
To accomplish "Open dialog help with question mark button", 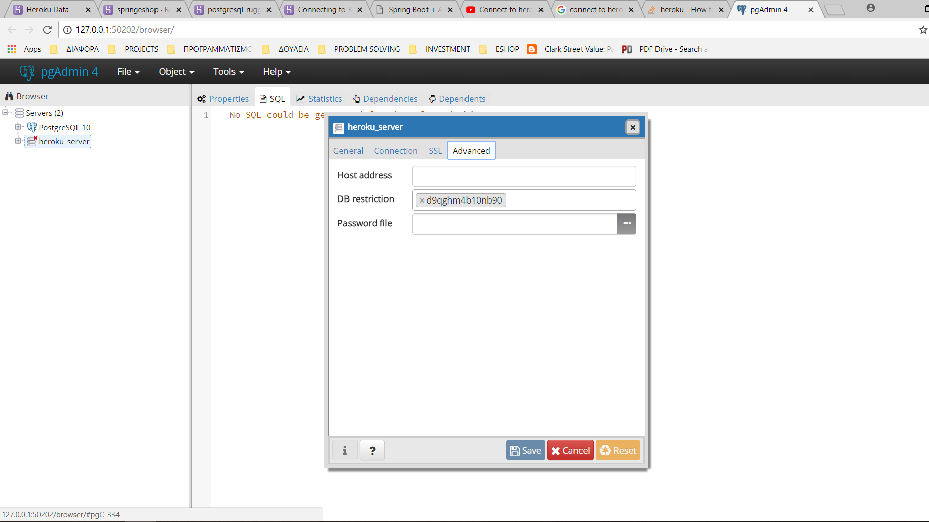I will 372,450.
